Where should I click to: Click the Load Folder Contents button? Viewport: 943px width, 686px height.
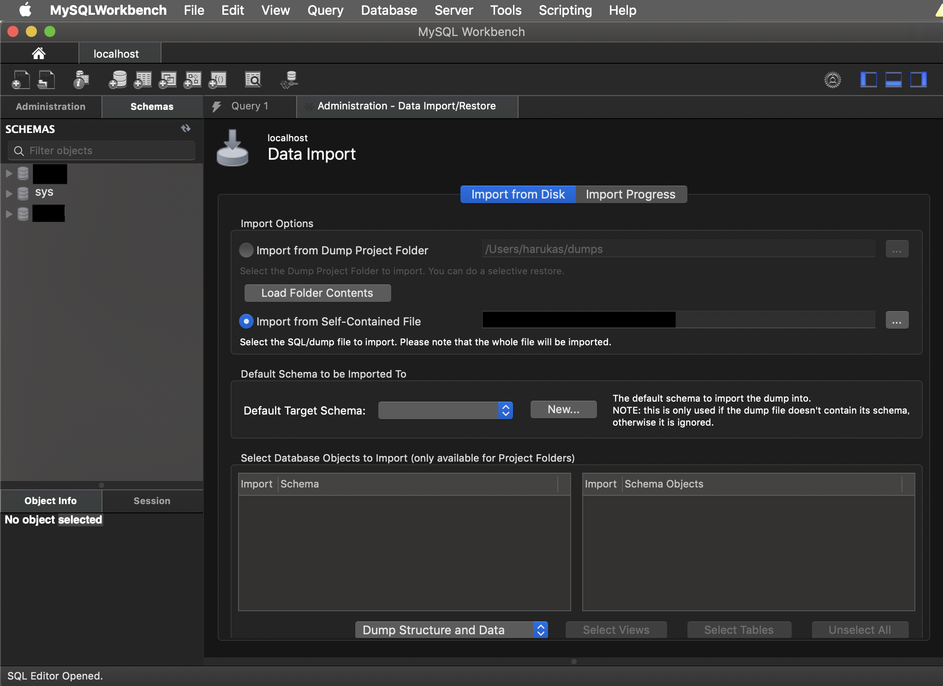(x=317, y=293)
